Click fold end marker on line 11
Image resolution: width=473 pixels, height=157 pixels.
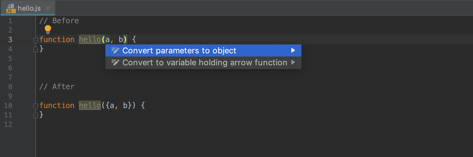[35, 115]
